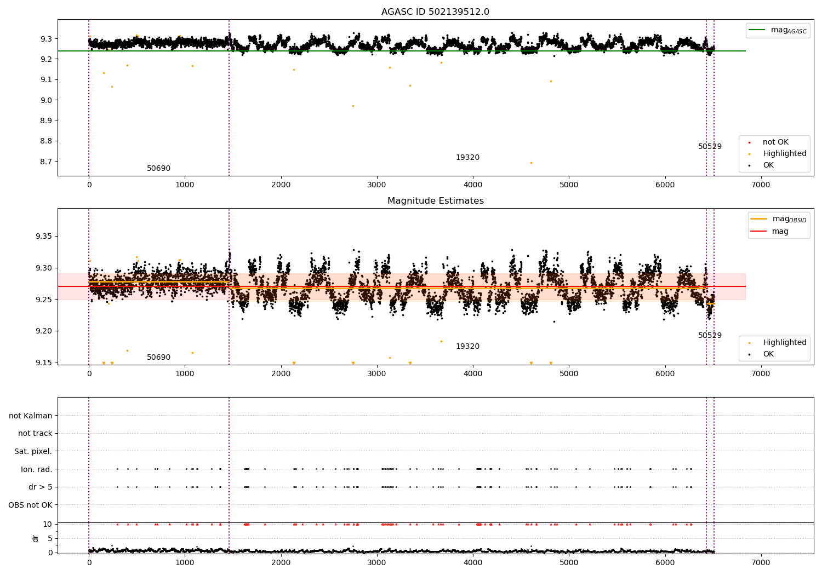822x575 pixels.
Task: Click the "5" tick on the dr axis
Action: coord(50,538)
